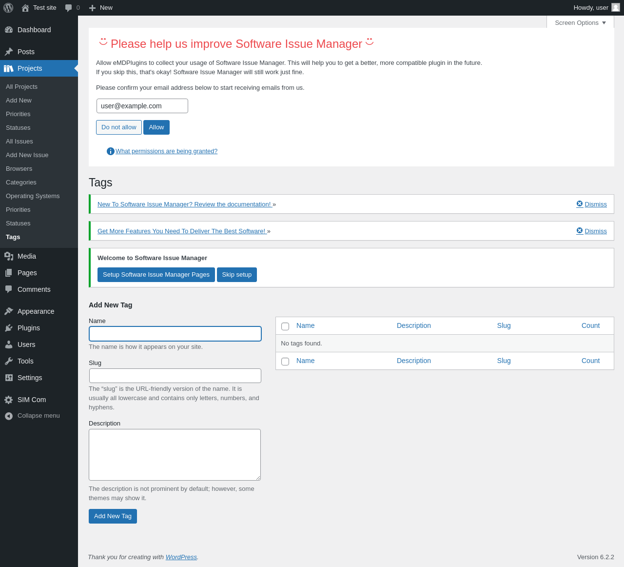
Task: Click the Appearance paintbrush icon
Action: click(9, 311)
